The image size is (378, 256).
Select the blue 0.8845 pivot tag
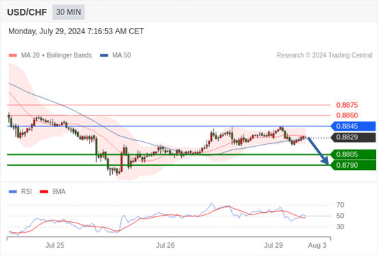click(353, 126)
